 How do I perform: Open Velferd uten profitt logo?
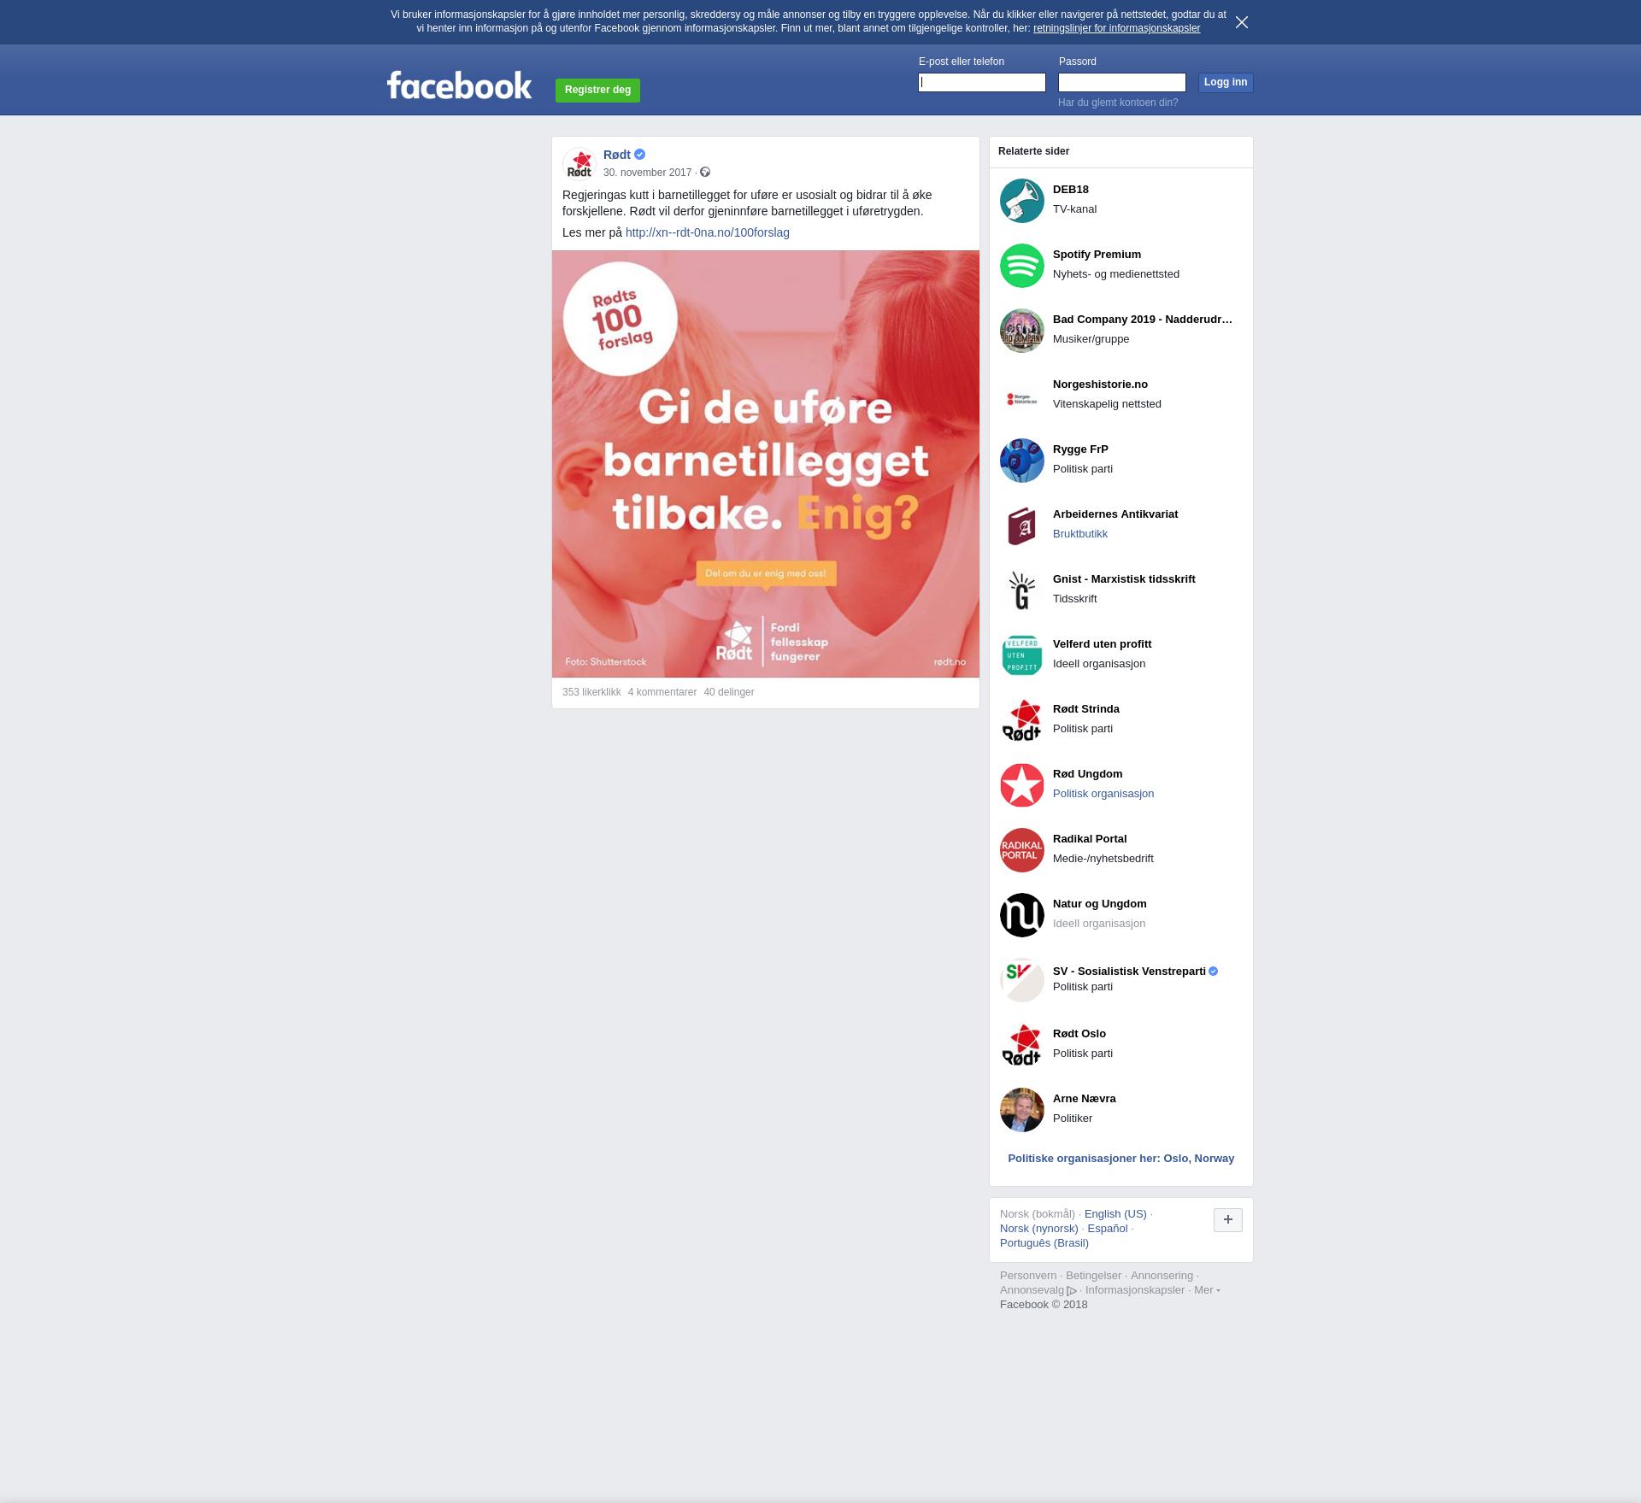1022,655
